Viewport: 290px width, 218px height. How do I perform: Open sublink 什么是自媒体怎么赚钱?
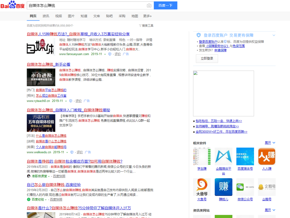click(51, 136)
